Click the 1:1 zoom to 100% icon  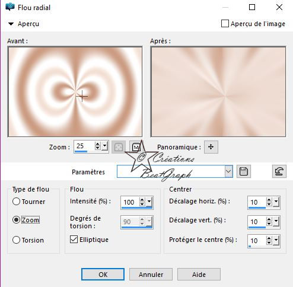pyautogui.click(x=136, y=147)
